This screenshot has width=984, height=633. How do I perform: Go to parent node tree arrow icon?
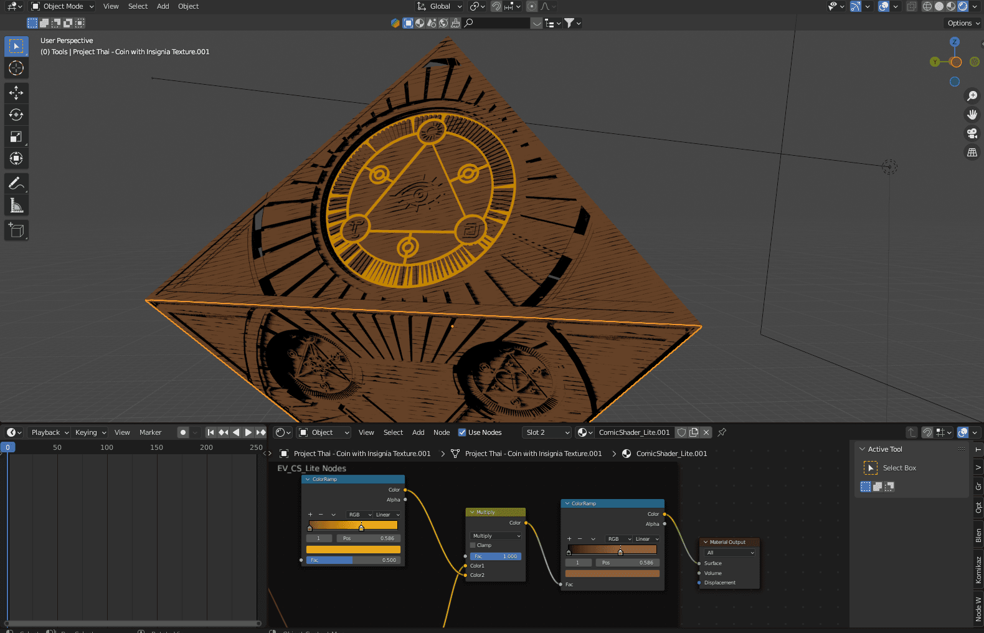pos(912,432)
